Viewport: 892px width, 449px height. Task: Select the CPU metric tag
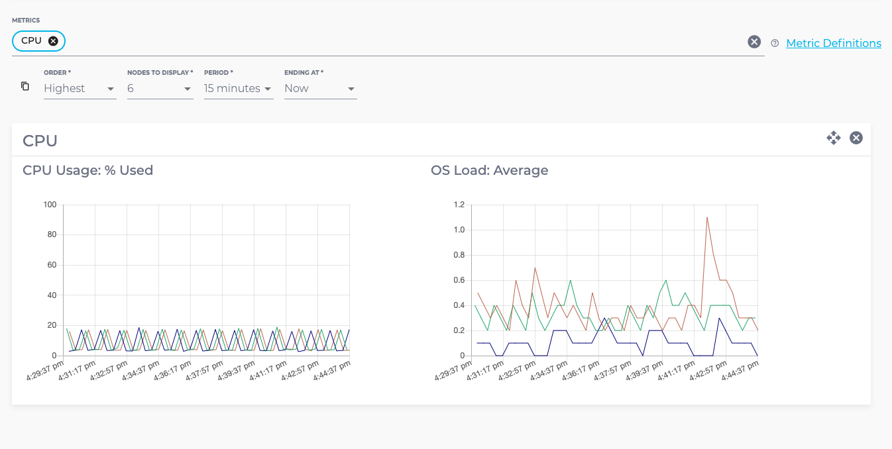(32, 40)
